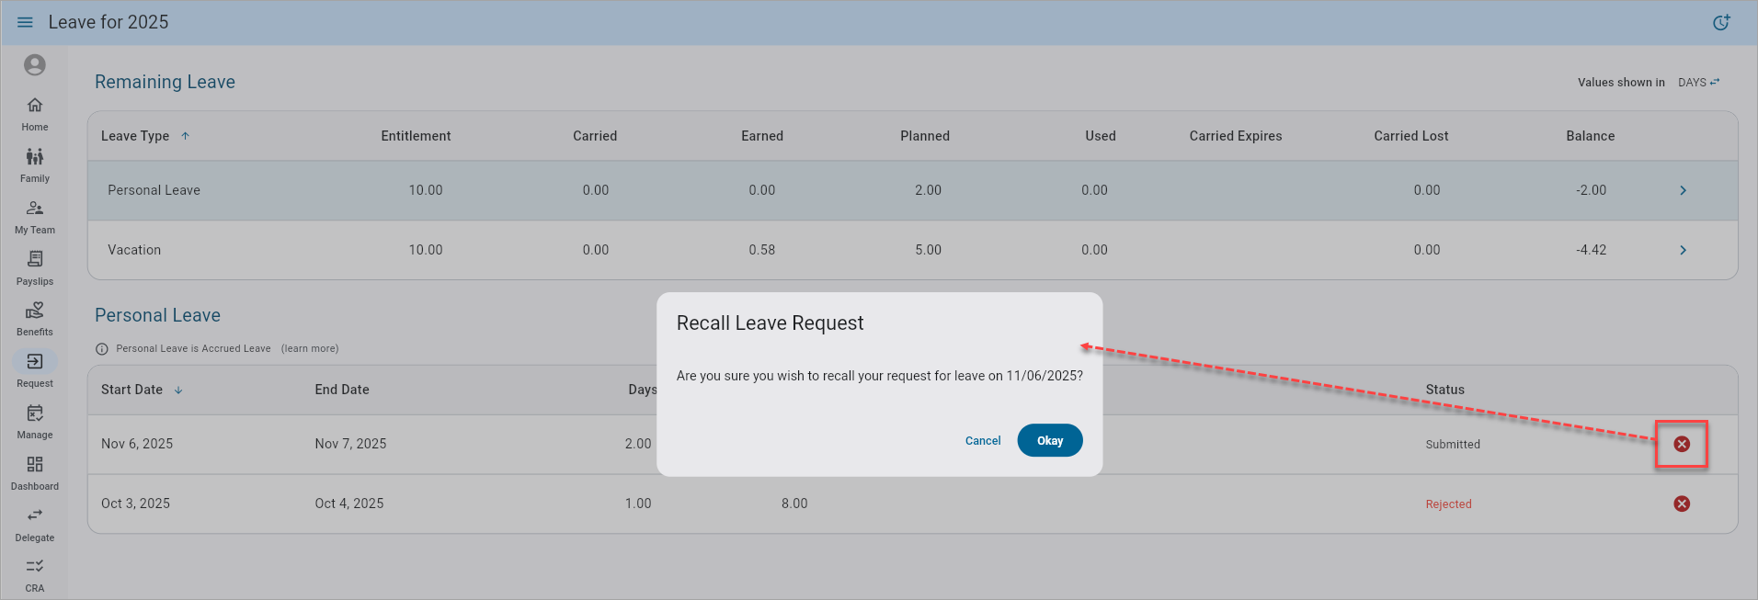Image resolution: width=1758 pixels, height=600 pixels.
Task: Click the Leave for 2025 title
Action: [108, 22]
